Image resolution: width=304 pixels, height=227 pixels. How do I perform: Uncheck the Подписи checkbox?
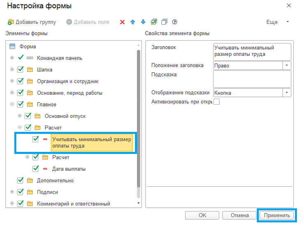click(20, 192)
